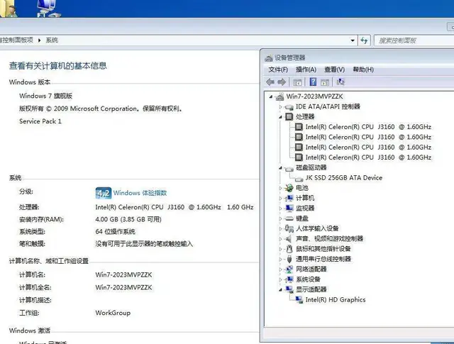Collapse the Win7-2023MVPZZK root node
This screenshot has height=344, width=454.
(271, 96)
